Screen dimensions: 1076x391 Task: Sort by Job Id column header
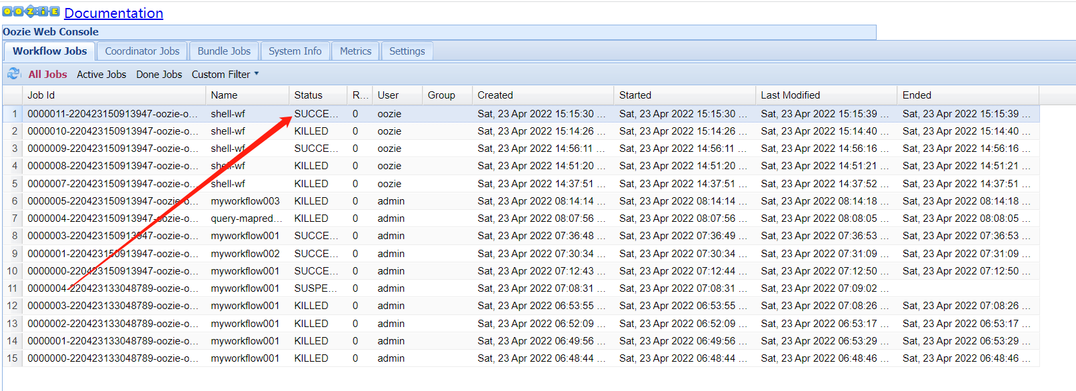tap(114, 95)
